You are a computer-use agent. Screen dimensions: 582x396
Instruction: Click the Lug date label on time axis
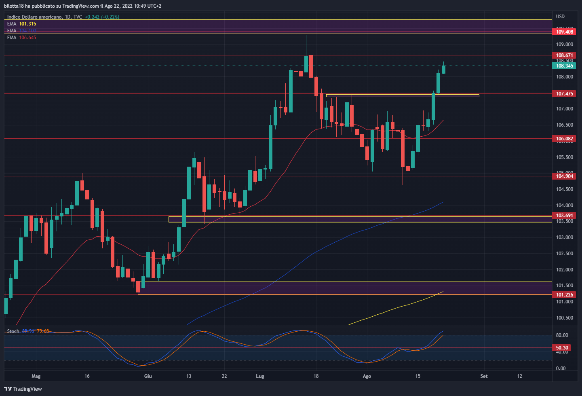click(260, 376)
